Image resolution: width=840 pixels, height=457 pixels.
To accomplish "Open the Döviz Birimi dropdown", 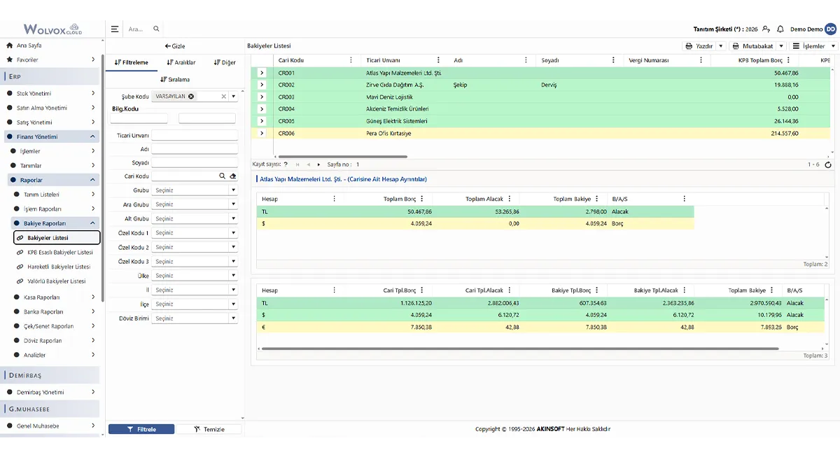I will click(x=195, y=318).
